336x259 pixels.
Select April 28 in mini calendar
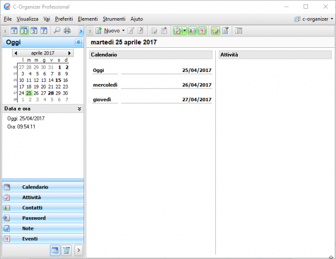pos(51,93)
